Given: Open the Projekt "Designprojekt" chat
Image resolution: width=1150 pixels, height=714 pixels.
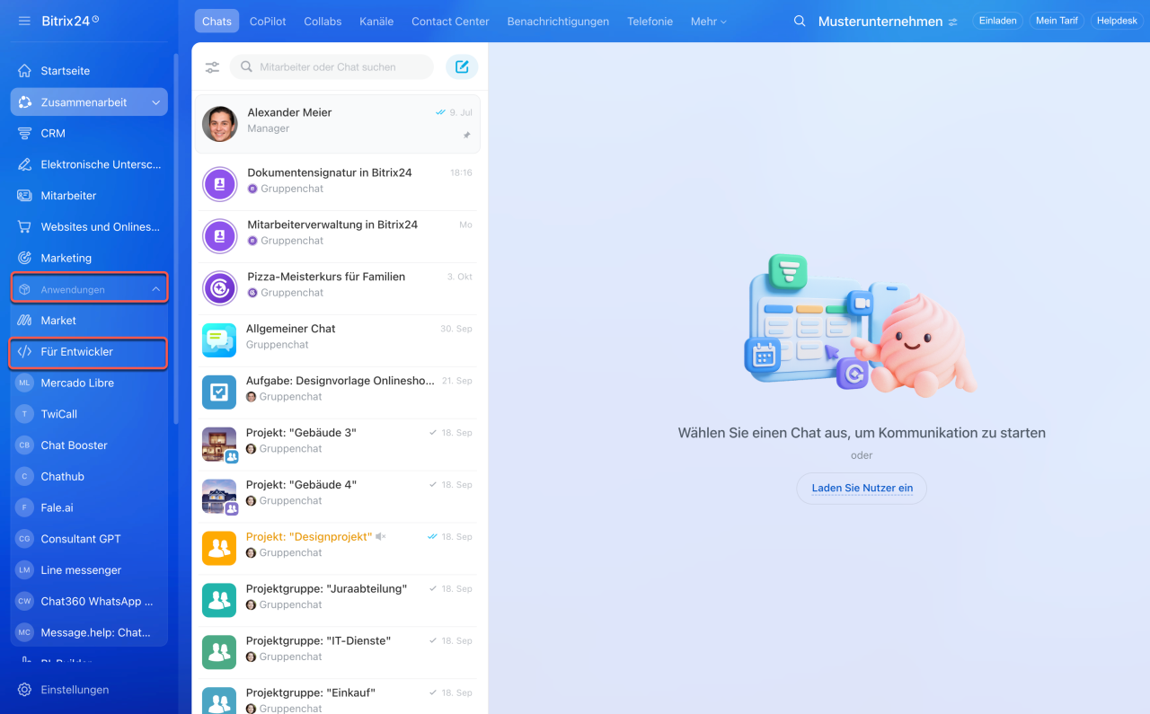Looking at the screenshot, I should [338, 549].
